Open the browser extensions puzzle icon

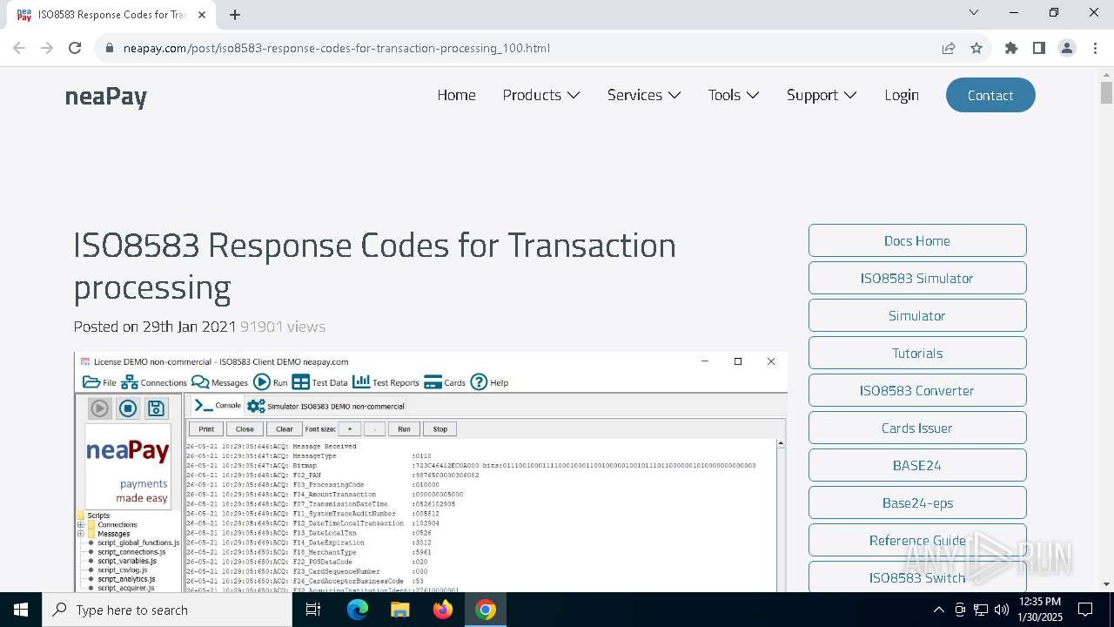[x=1011, y=48]
